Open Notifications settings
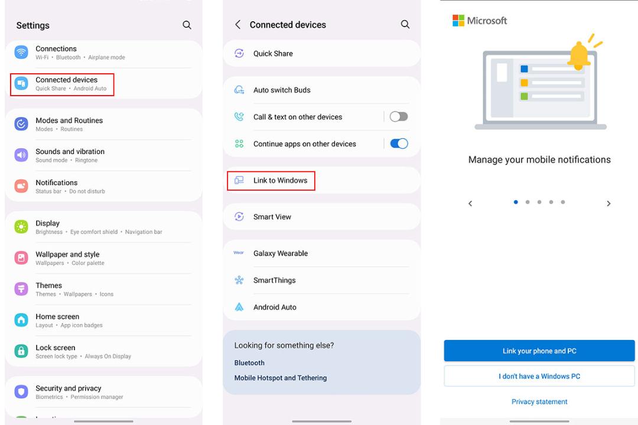638x425 pixels. (103, 187)
